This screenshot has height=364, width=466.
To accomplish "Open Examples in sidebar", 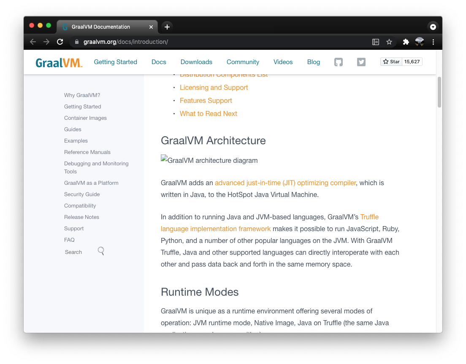I will coord(76,141).
